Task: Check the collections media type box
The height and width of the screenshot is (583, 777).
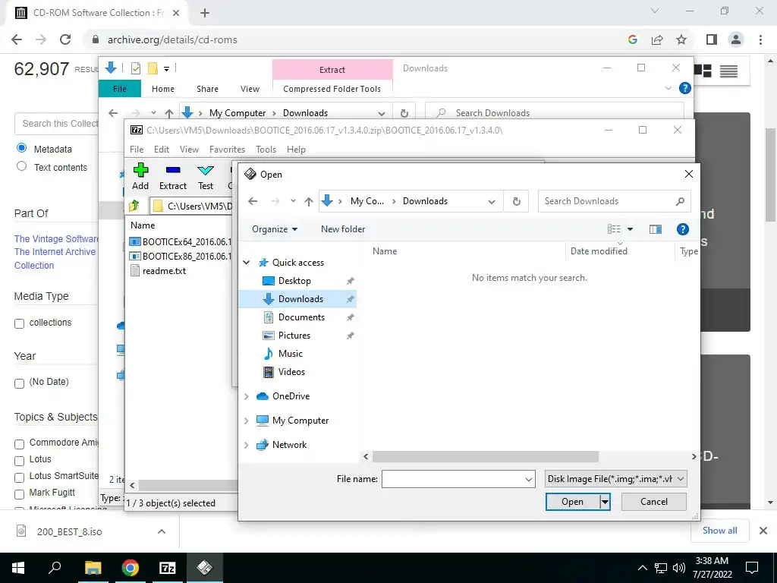Action: point(19,323)
